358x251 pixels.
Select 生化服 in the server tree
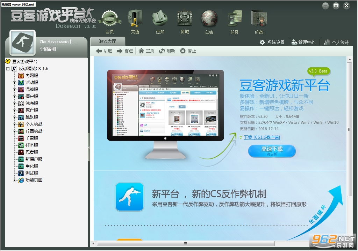point(32,166)
